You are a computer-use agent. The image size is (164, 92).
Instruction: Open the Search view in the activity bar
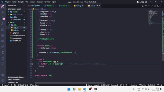[3, 12]
